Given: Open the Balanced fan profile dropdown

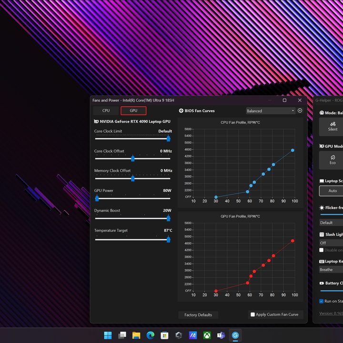Looking at the screenshot, I should (271, 111).
